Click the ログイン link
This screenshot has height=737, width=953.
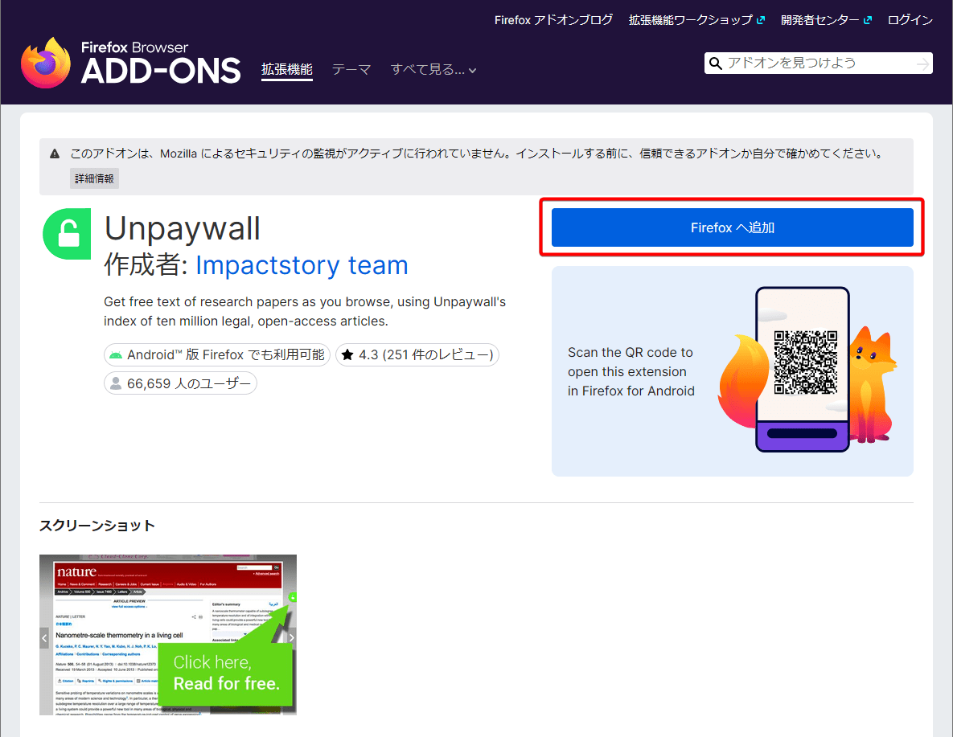(910, 20)
